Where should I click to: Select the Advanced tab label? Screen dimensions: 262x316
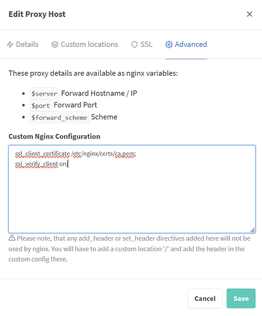click(190, 44)
